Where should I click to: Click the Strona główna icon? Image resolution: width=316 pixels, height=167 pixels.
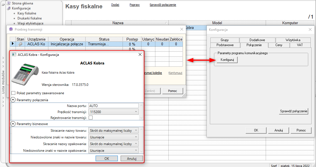point(9,3)
